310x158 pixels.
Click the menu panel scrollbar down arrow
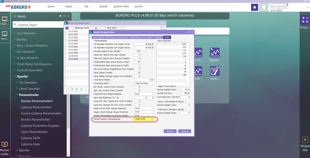[x=69, y=155]
